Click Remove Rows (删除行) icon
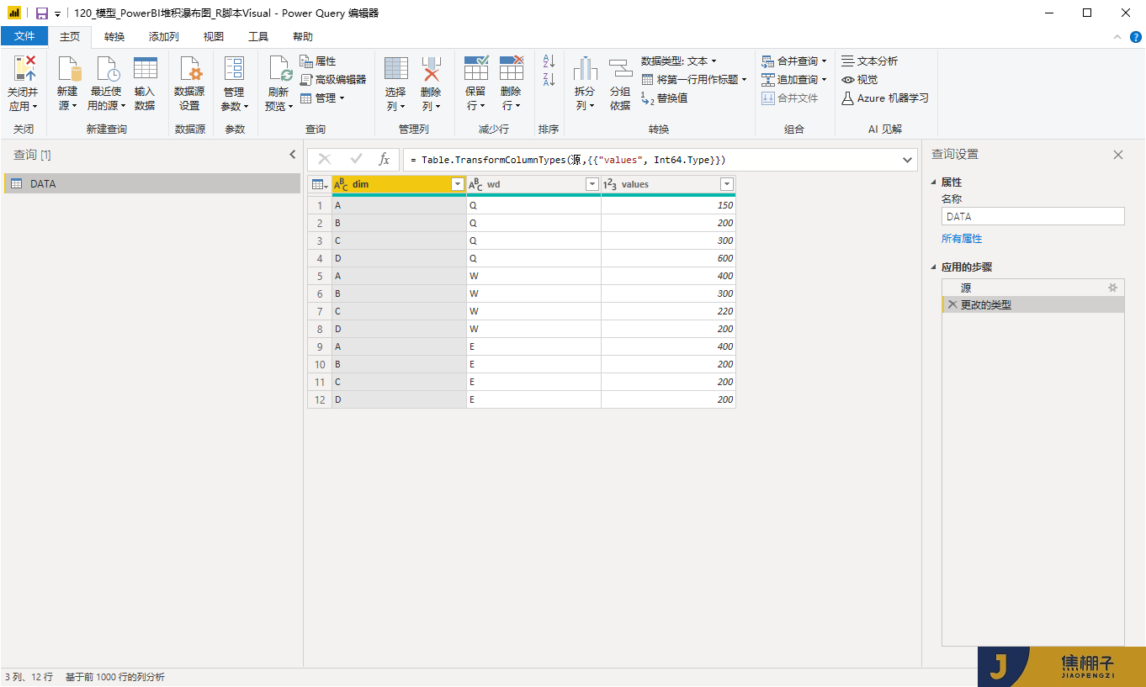 pos(512,69)
